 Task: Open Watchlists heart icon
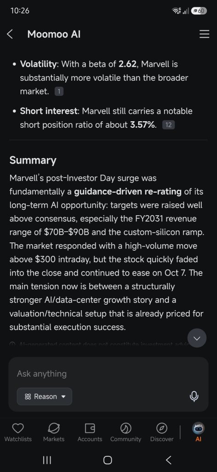coord(18,428)
